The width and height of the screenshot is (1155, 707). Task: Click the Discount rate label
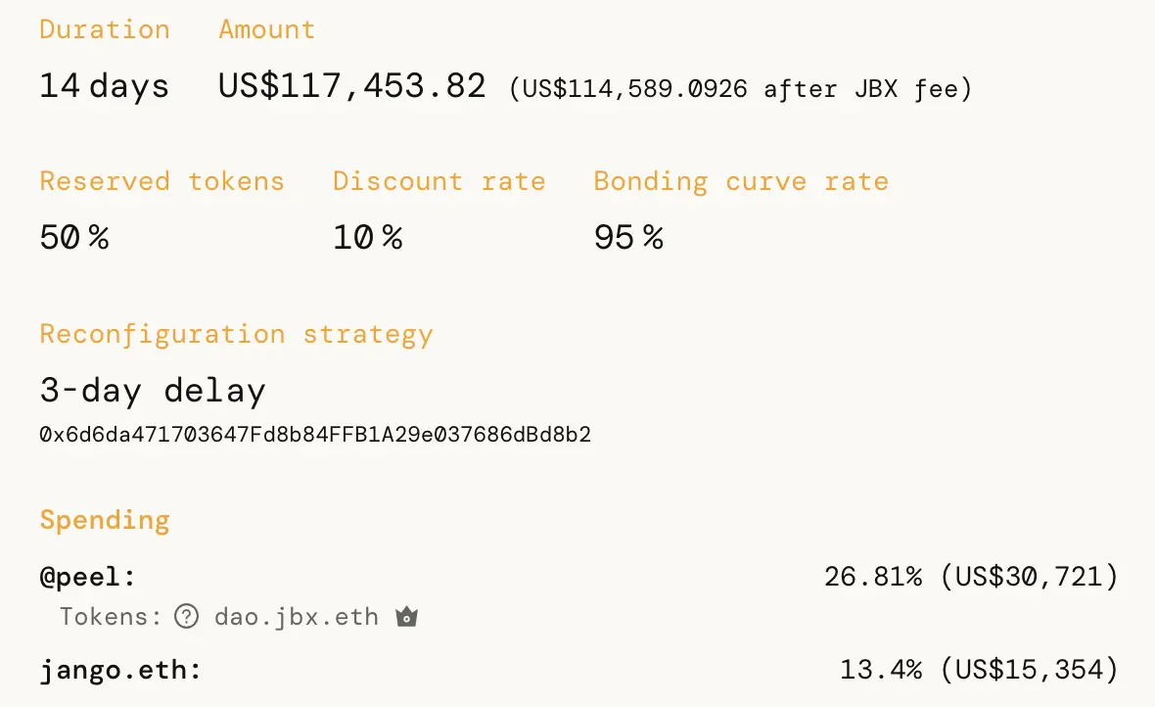point(439,181)
